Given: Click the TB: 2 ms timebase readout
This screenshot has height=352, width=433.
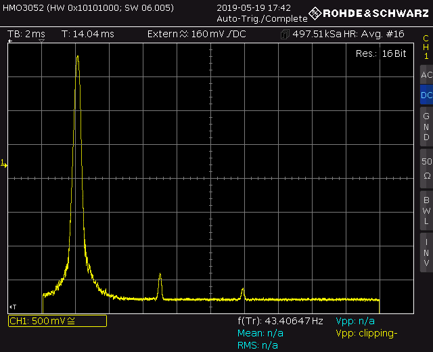Looking at the screenshot, I should pos(26,34).
